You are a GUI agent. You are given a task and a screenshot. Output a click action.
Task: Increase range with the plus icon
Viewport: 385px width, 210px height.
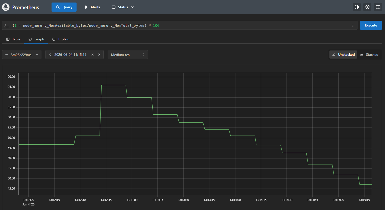[37, 55]
